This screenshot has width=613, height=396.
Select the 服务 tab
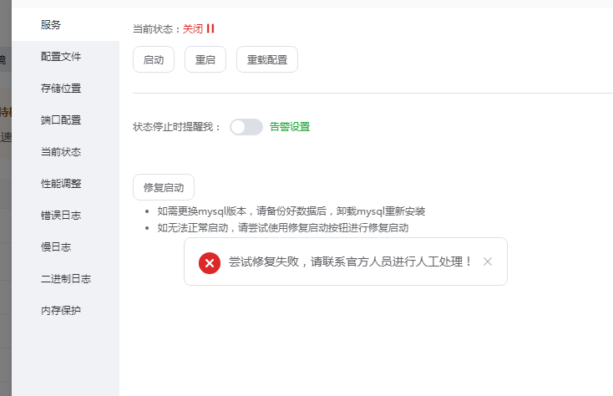(52, 25)
